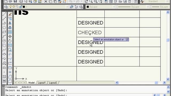
Task: Open the Redo history dropdown arrow
Action: click(81, 1)
